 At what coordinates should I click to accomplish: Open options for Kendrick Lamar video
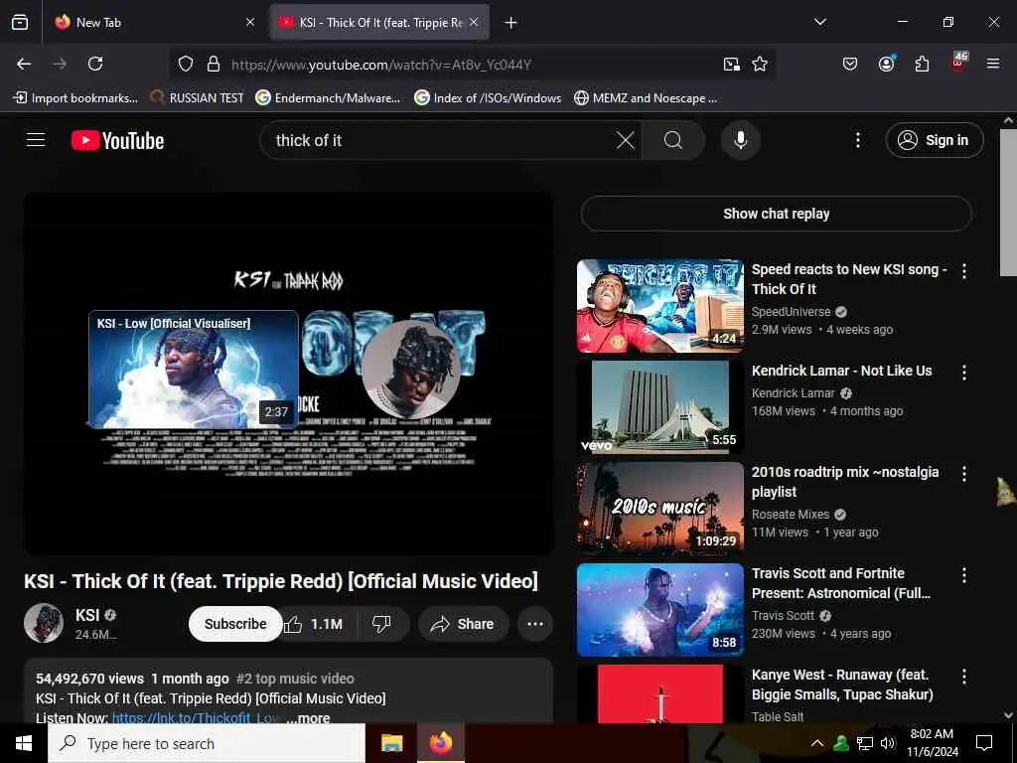963,373
